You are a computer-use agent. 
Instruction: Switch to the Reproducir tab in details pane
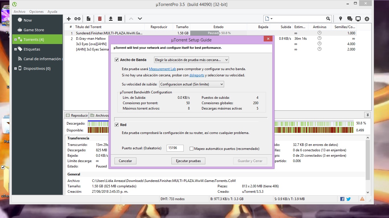click(77, 115)
